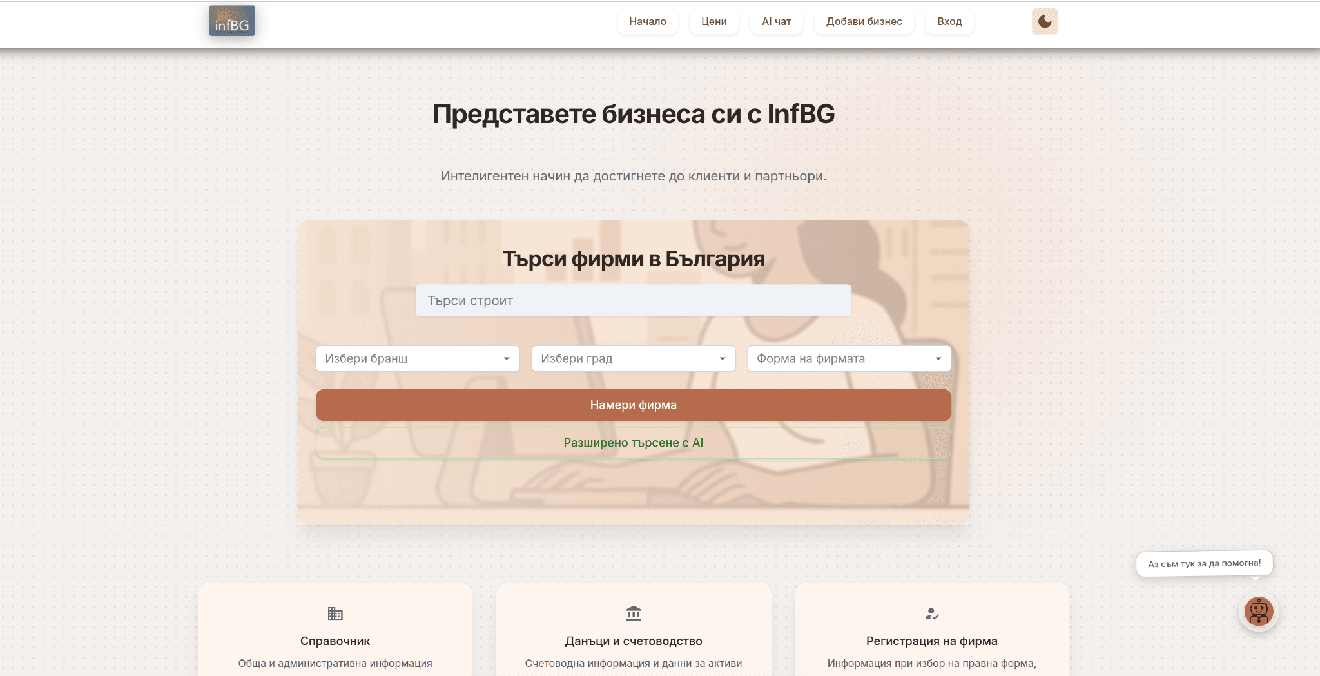The width and height of the screenshot is (1320, 676).
Task: Click the heading 'Търси фирми в България'
Action: click(634, 259)
